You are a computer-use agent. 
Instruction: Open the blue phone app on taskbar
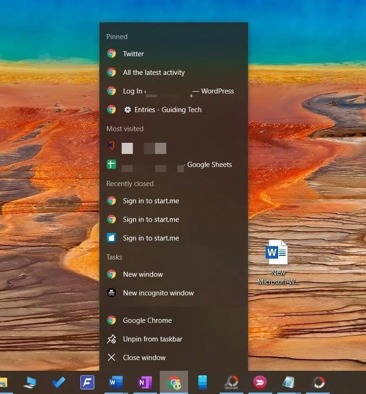click(203, 382)
